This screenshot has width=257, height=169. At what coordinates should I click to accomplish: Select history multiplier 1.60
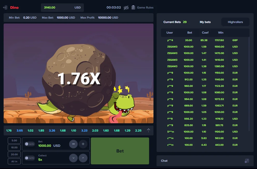[x=106, y=130]
